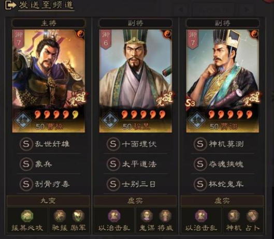
Task: Click the 驰援 tactic icon
Action: point(60,216)
